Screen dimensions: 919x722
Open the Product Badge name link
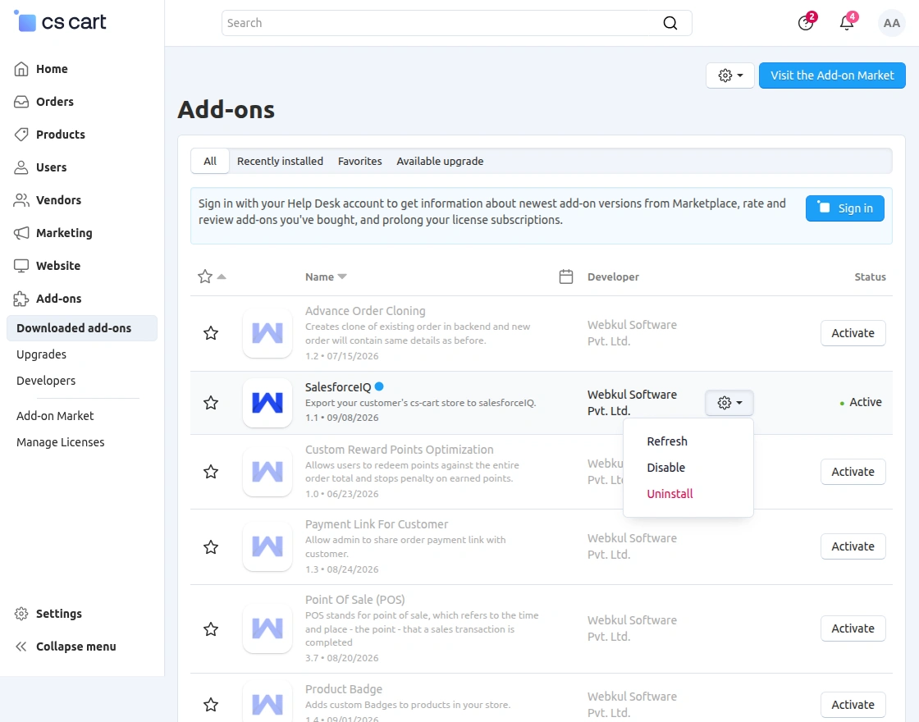click(344, 689)
